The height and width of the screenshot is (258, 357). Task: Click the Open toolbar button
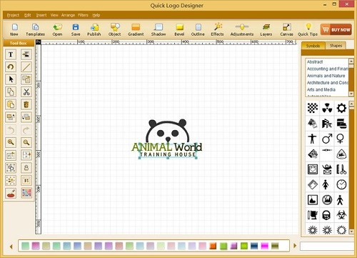pyautogui.click(x=57, y=29)
